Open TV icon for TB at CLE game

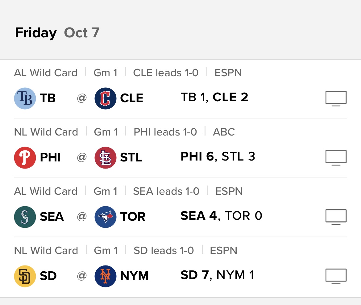tap(336, 98)
